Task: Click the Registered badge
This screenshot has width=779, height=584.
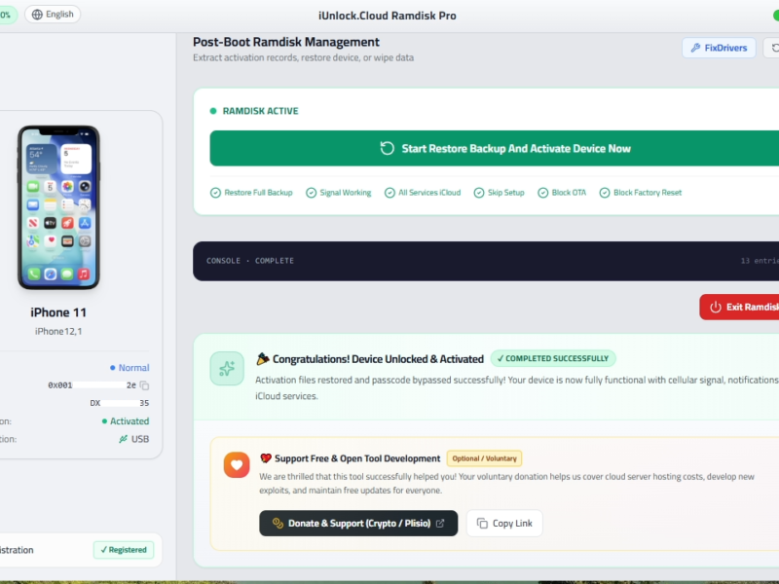Action: click(x=124, y=550)
